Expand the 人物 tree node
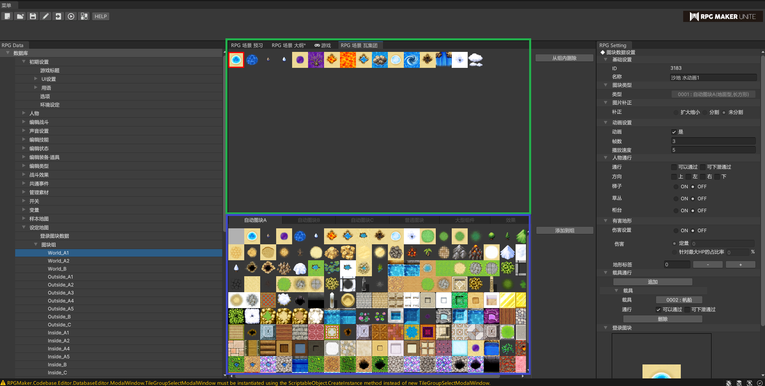This screenshot has width=765, height=386. (x=24, y=113)
